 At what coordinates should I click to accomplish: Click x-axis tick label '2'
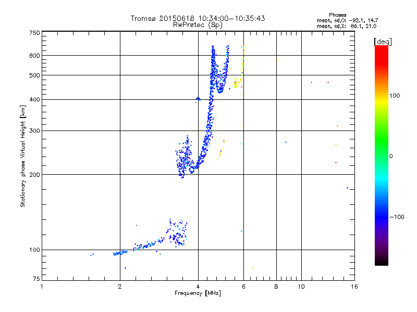(120, 287)
